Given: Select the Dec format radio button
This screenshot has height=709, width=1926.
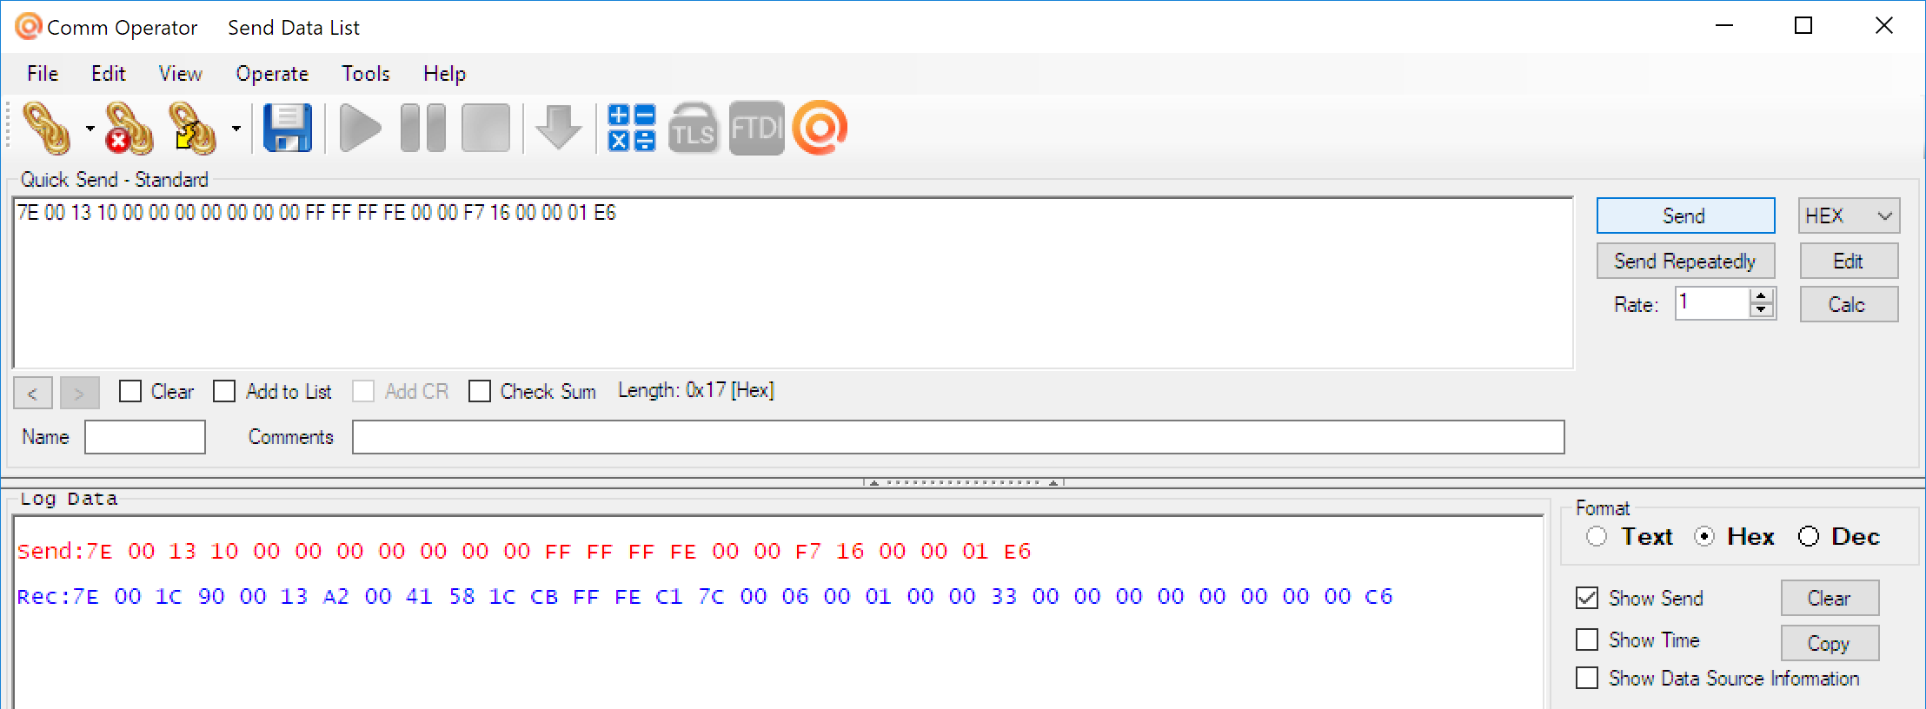Looking at the screenshot, I should [x=1809, y=537].
